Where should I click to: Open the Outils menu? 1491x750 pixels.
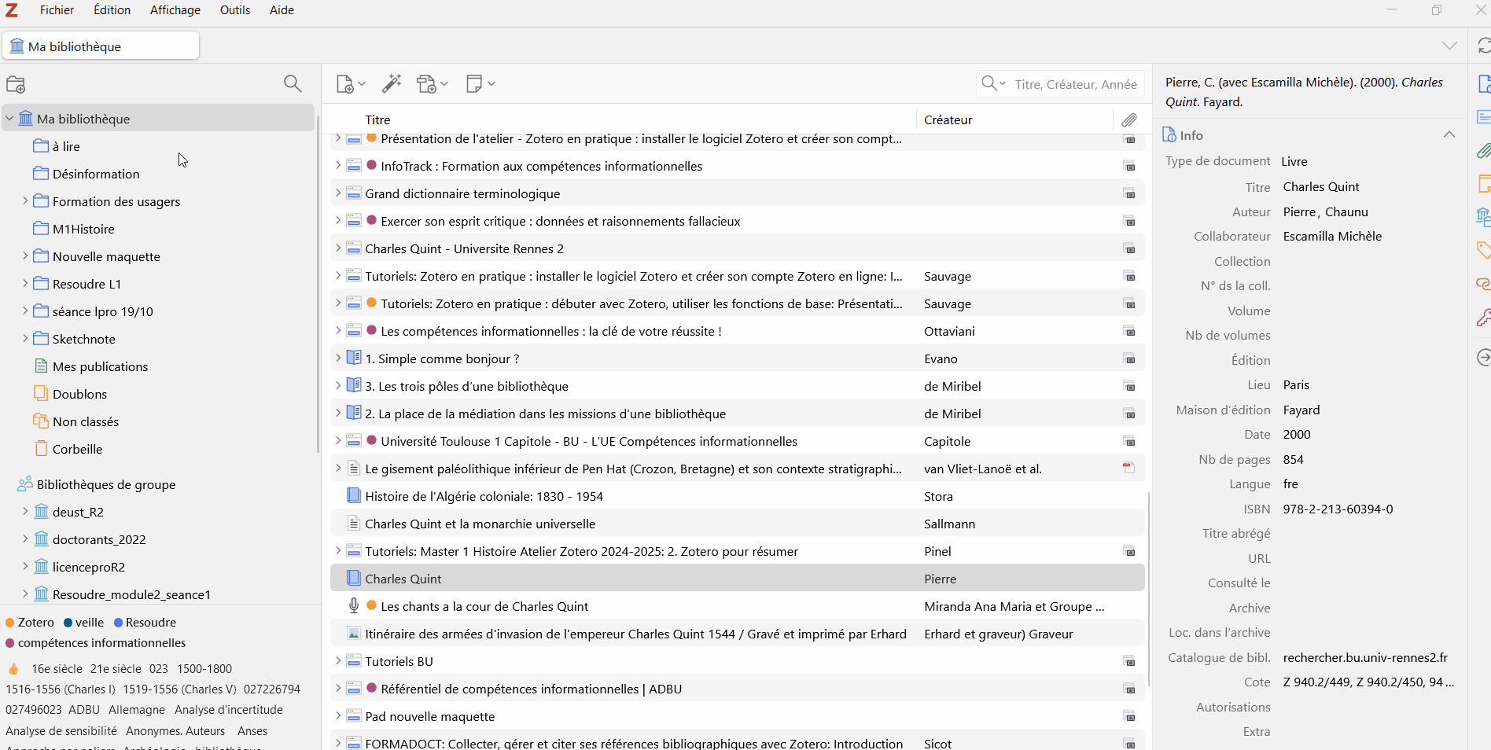(x=234, y=10)
